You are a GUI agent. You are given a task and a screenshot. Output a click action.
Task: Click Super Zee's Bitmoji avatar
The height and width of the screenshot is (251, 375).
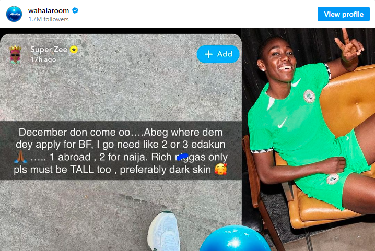tap(15, 54)
